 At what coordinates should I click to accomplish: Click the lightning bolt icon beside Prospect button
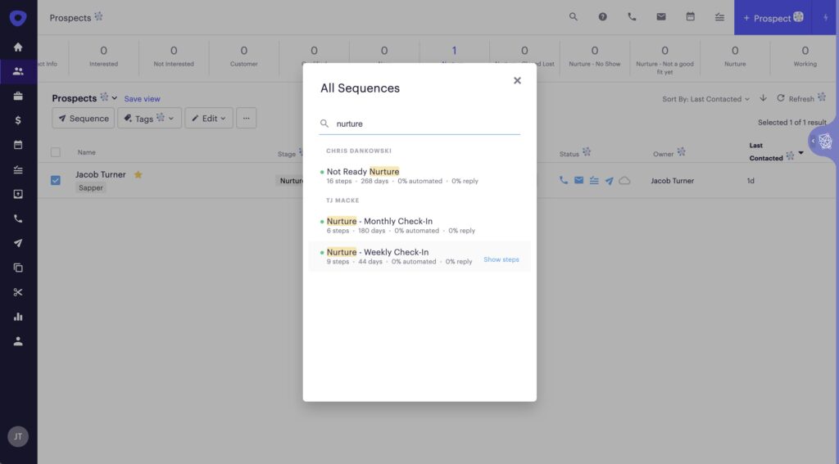pyautogui.click(x=825, y=18)
